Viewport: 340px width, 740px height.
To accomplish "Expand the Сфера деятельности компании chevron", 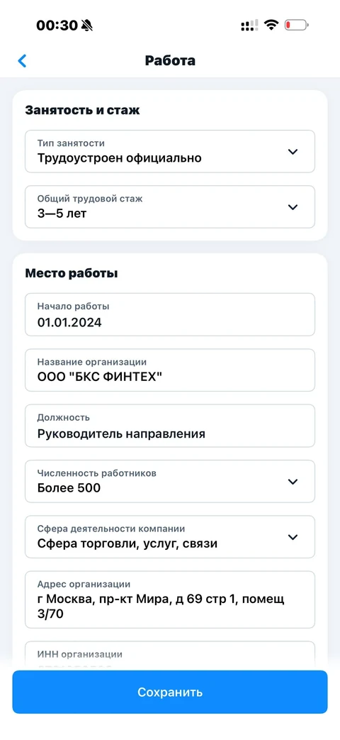I will tap(293, 537).
